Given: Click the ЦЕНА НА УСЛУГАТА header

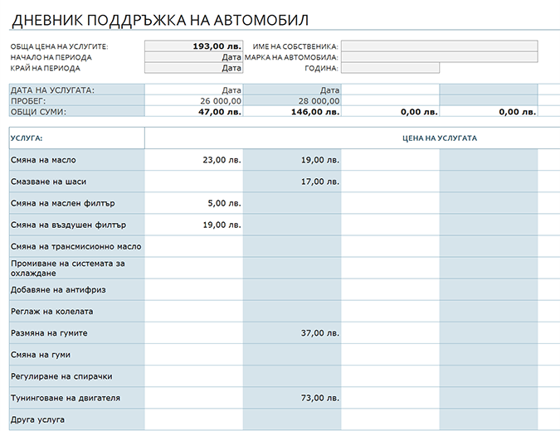Looking at the screenshot, I should (x=440, y=138).
